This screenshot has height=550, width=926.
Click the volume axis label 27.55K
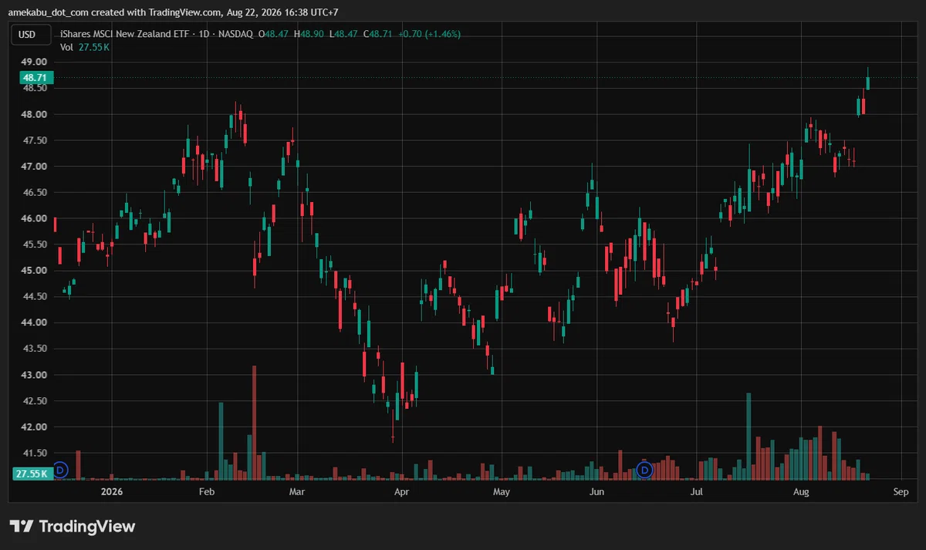pyautogui.click(x=35, y=474)
